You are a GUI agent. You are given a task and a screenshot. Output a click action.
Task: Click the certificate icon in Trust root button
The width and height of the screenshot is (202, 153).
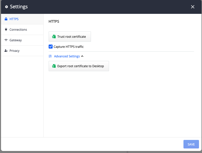(54, 37)
